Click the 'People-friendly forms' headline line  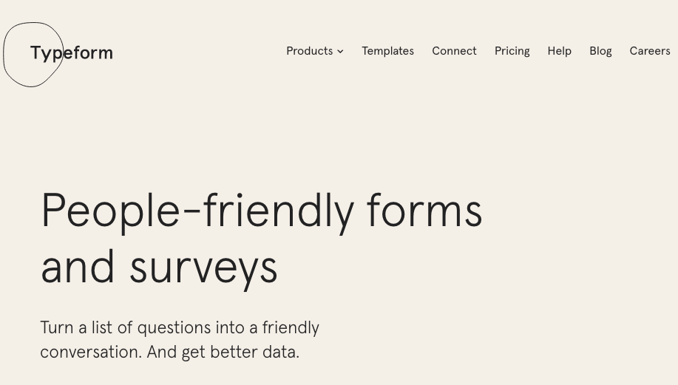(261, 212)
